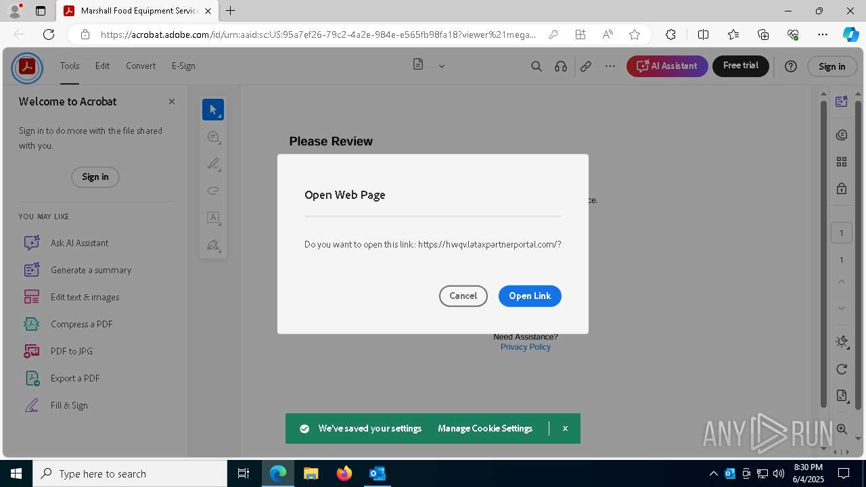Click the page display settings icon

pos(842,396)
